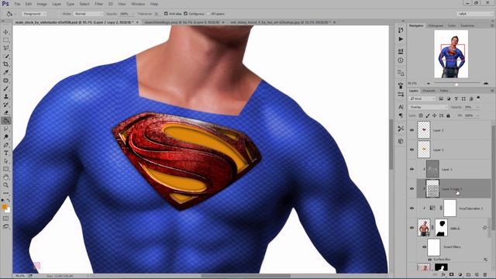
Task: Select the Brush tool
Action: [x=6, y=88]
